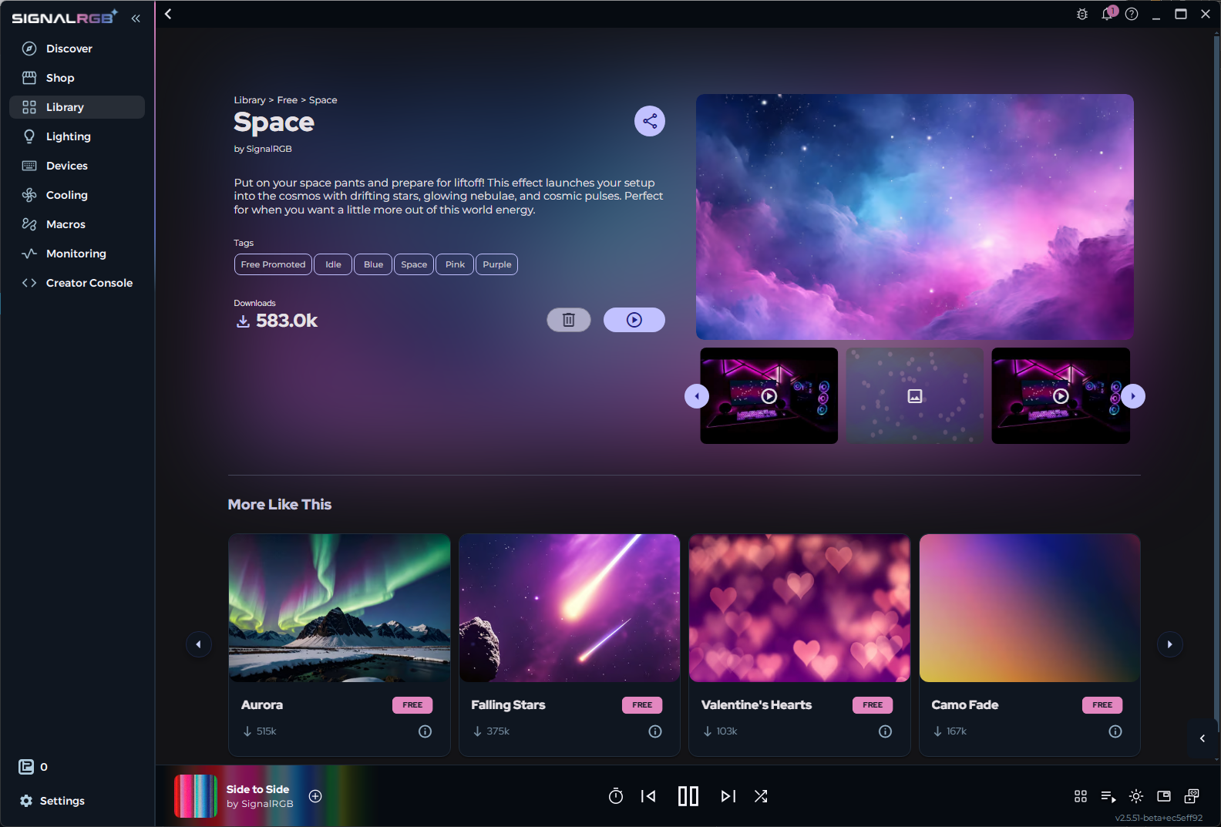Open the help question mark icon
Viewport: 1221px width, 827px height.
[x=1132, y=14]
